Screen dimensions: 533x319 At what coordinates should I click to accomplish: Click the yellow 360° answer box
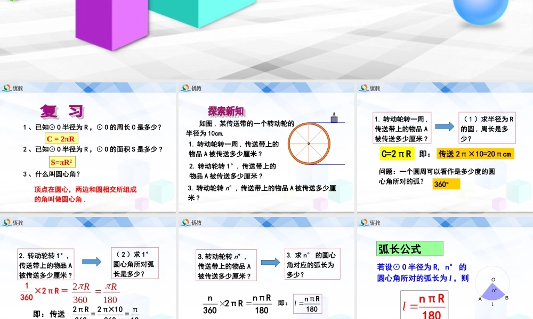446,183
